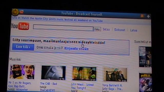Open the Selaa browse tab

tap(106, 29)
